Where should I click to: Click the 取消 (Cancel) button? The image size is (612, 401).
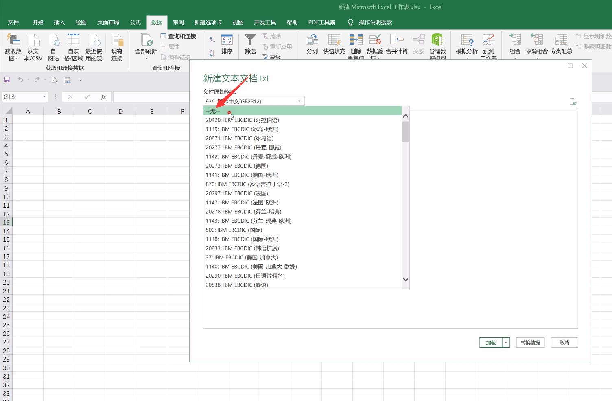tap(564, 343)
